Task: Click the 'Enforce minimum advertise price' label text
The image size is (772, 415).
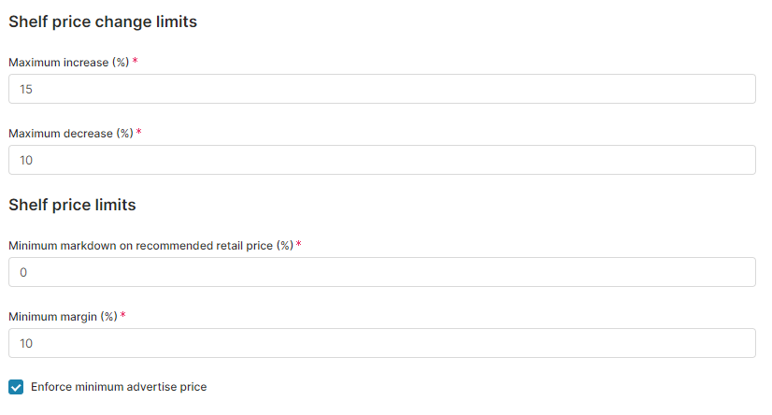Action: 119,387
